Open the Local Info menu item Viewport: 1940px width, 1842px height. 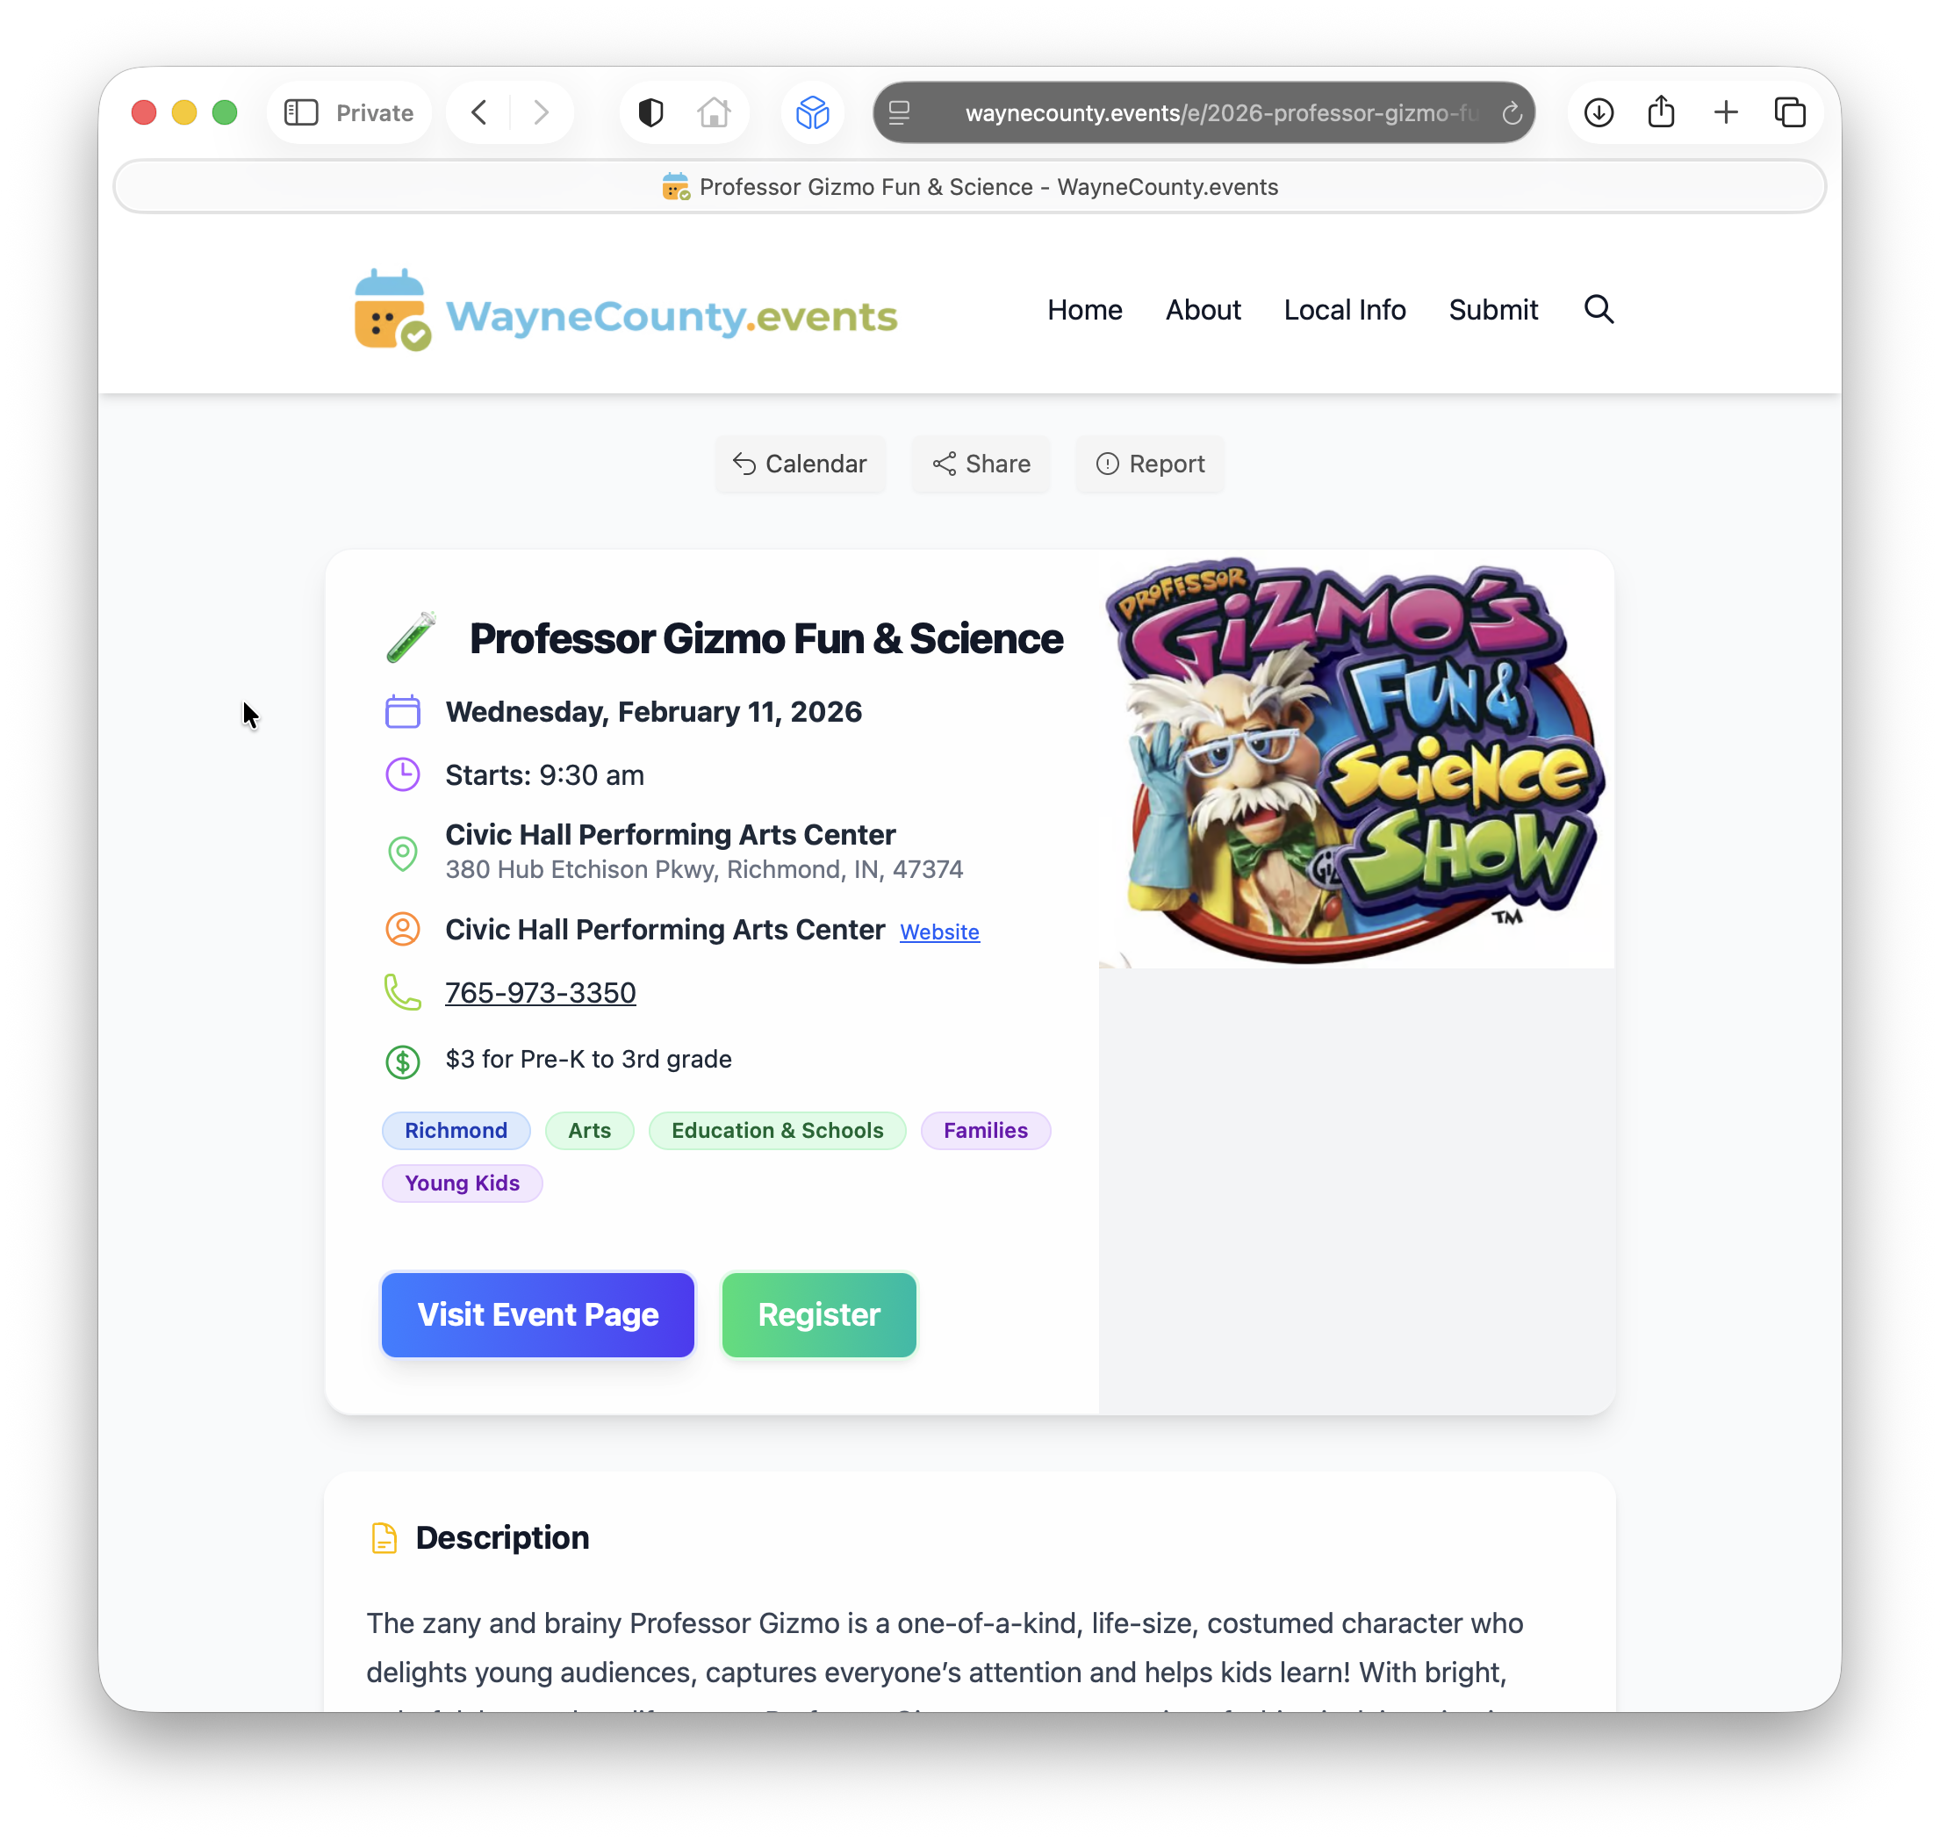point(1344,310)
